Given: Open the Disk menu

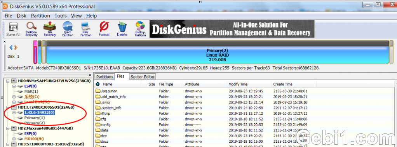Looking at the screenshot, I should point(22,16).
